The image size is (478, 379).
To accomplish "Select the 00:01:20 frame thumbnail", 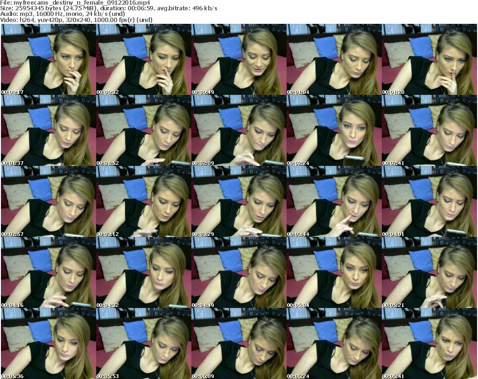I will click(429, 59).
